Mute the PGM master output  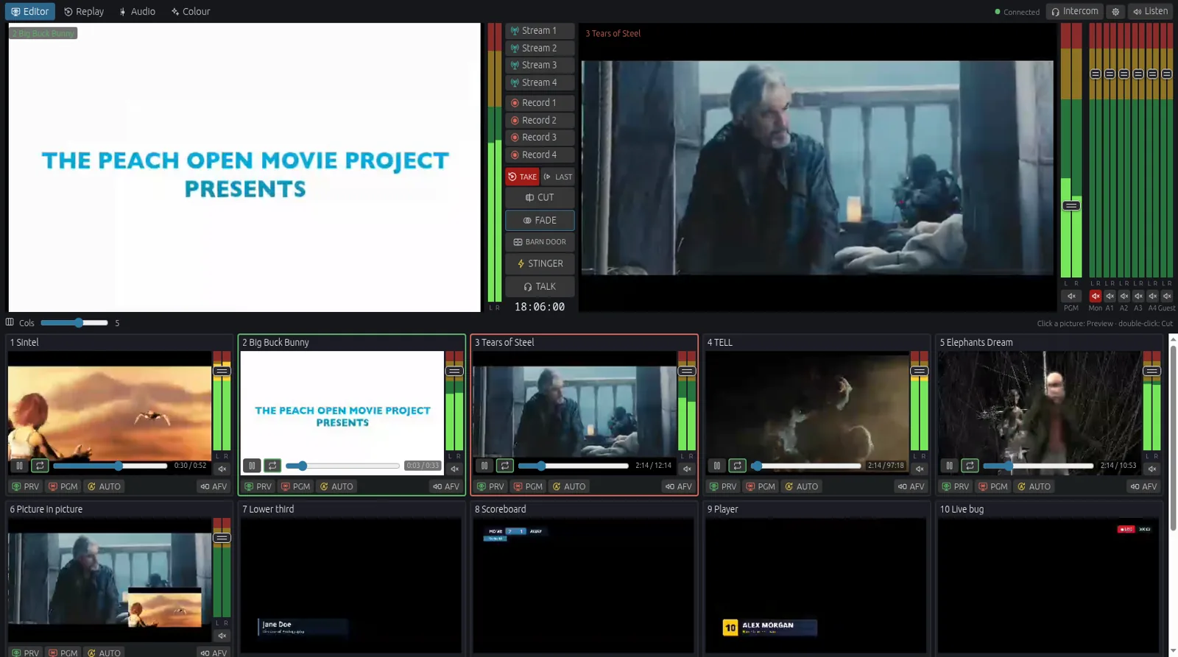coord(1071,296)
